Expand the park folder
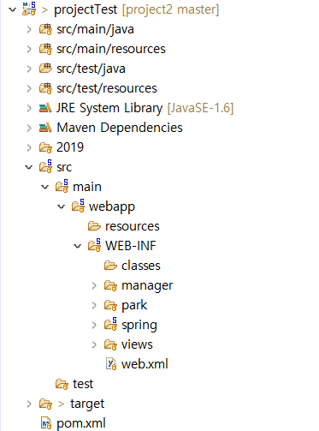This screenshot has width=319, height=431. pyautogui.click(x=94, y=305)
